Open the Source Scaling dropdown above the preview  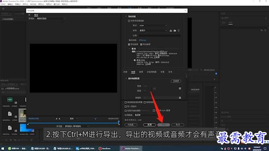point(51,18)
